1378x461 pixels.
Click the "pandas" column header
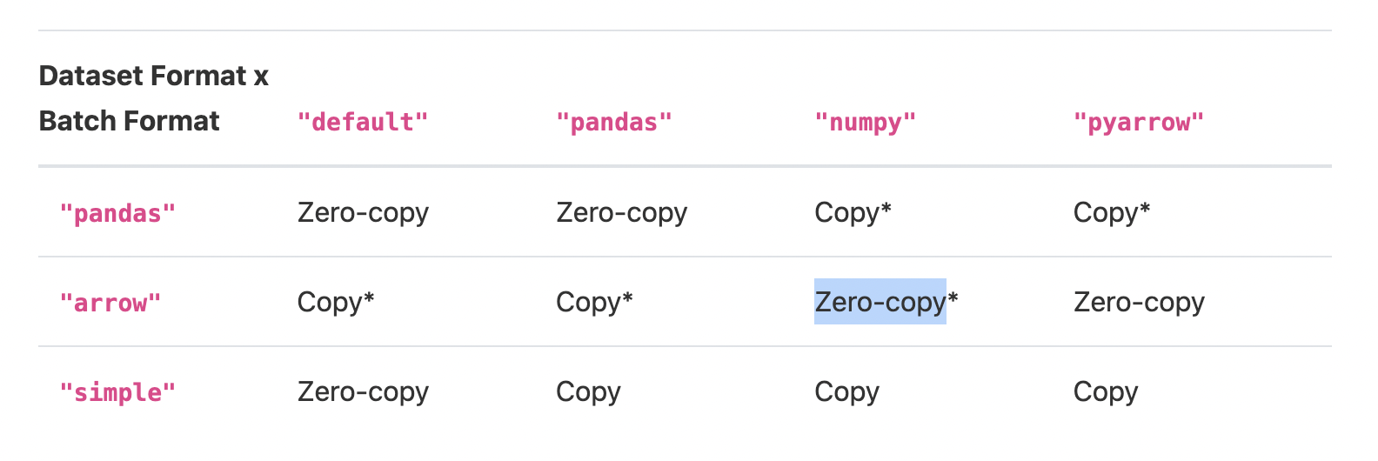pos(614,122)
